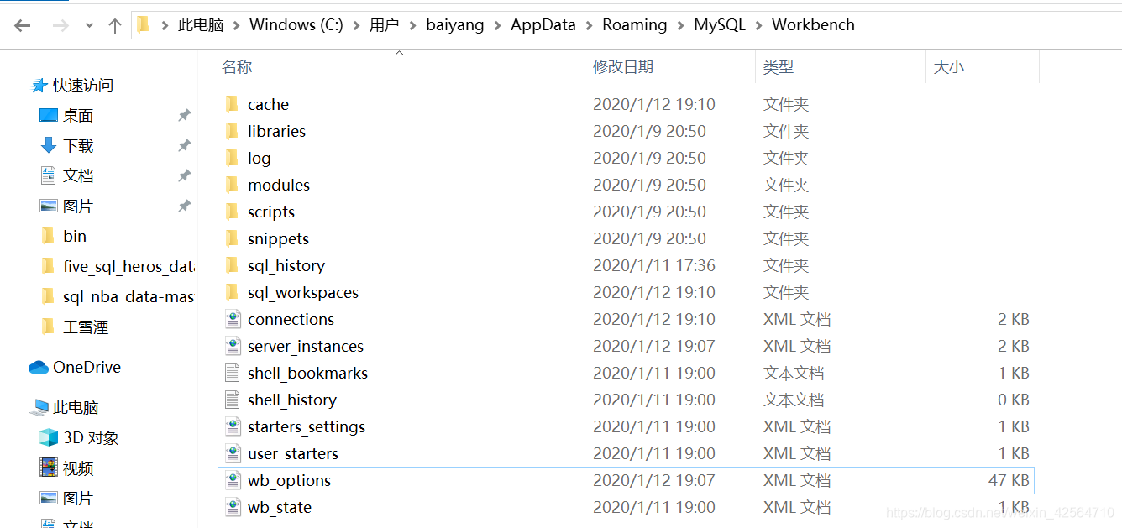Screen dimensions: 1122x528
Task: Click the Workbench breadcrumb segment
Action: coord(813,25)
